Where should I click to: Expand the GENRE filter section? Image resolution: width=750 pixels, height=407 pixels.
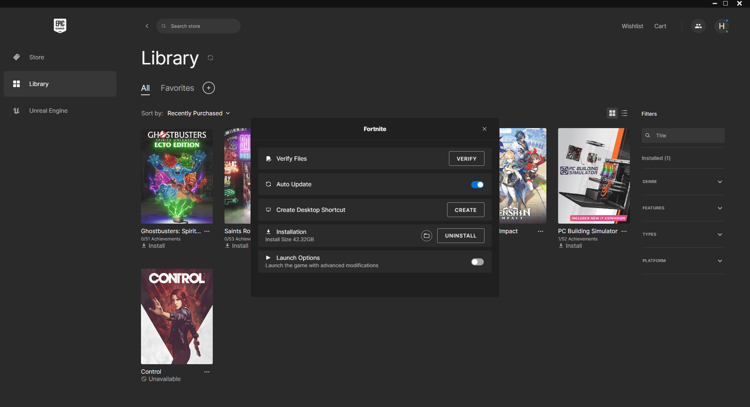pyautogui.click(x=682, y=182)
